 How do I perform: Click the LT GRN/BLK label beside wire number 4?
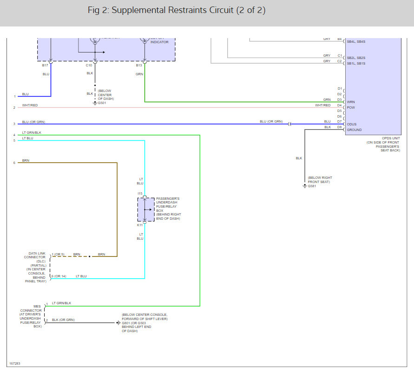click(32, 132)
